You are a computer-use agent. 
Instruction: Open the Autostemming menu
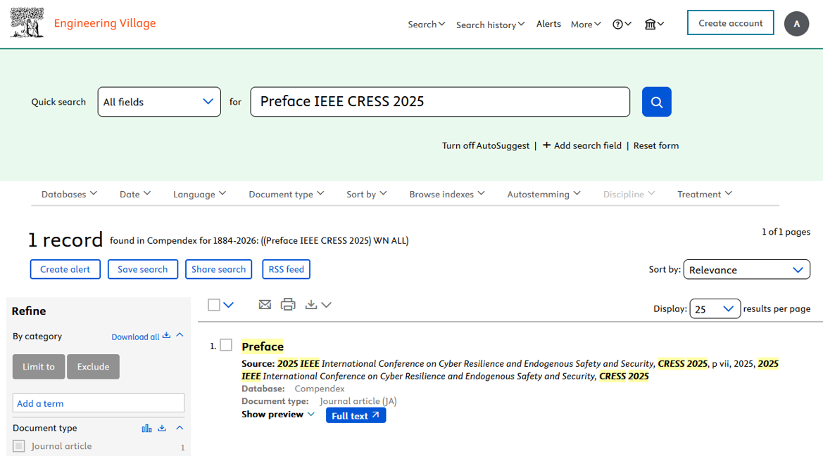(x=544, y=194)
